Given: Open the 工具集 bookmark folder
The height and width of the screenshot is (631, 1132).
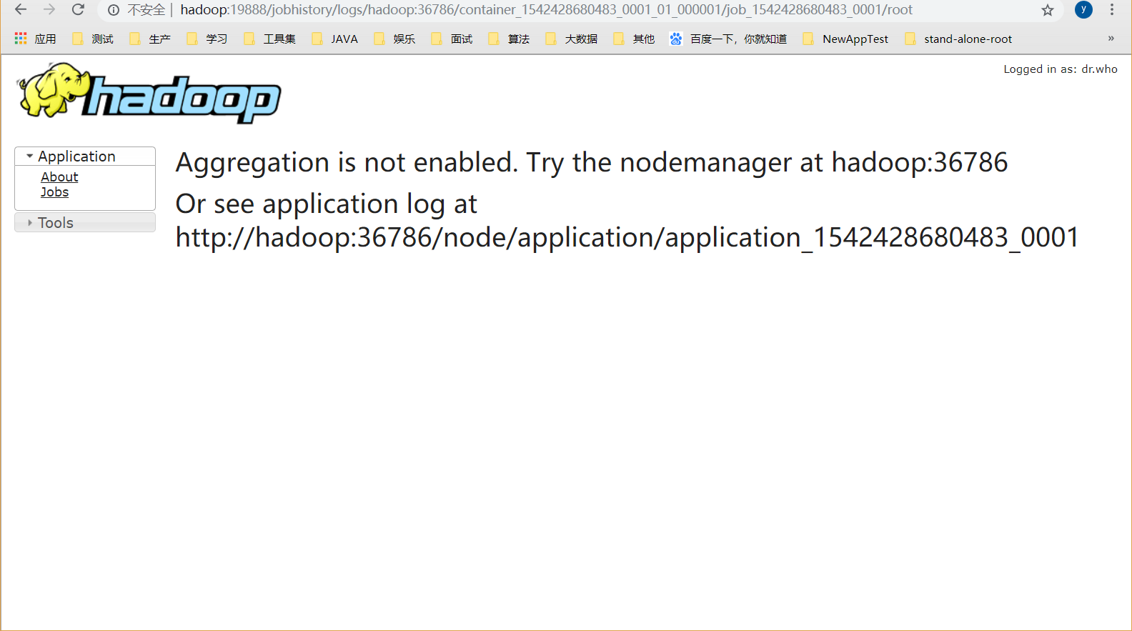Looking at the screenshot, I should point(269,39).
